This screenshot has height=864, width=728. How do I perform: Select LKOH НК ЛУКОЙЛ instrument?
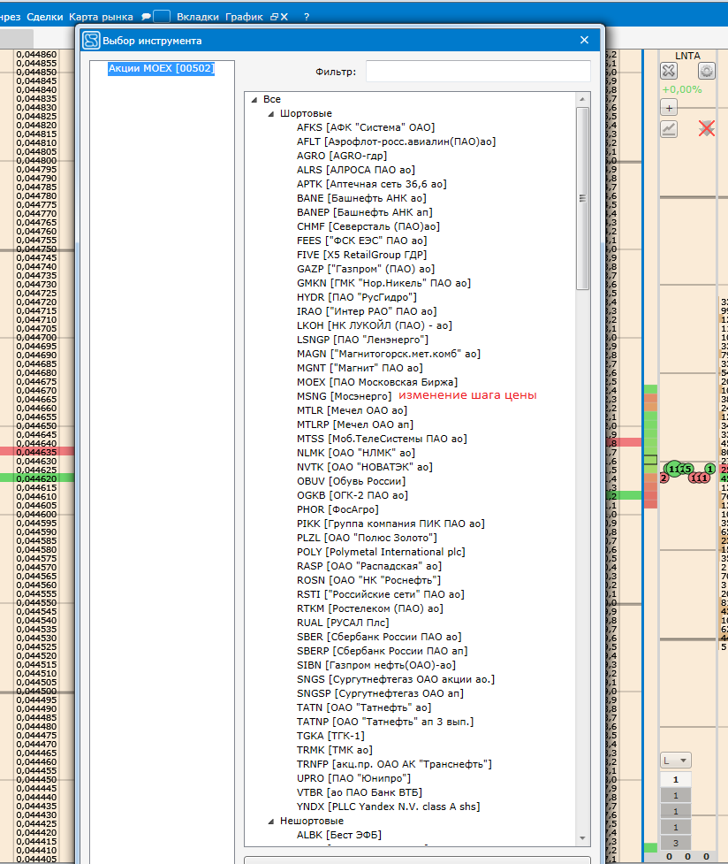tap(375, 325)
